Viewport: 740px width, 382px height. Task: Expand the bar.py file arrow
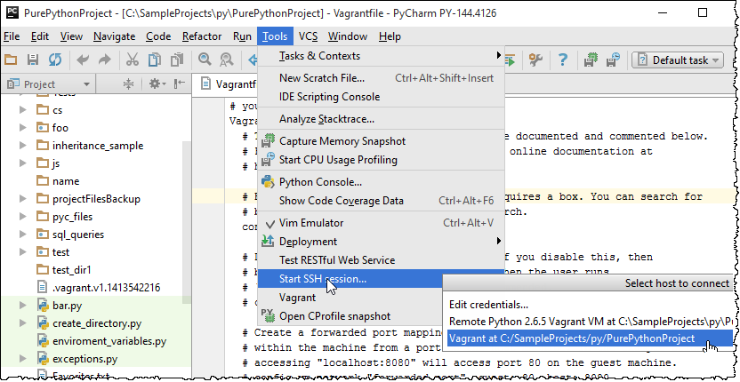tap(22, 306)
